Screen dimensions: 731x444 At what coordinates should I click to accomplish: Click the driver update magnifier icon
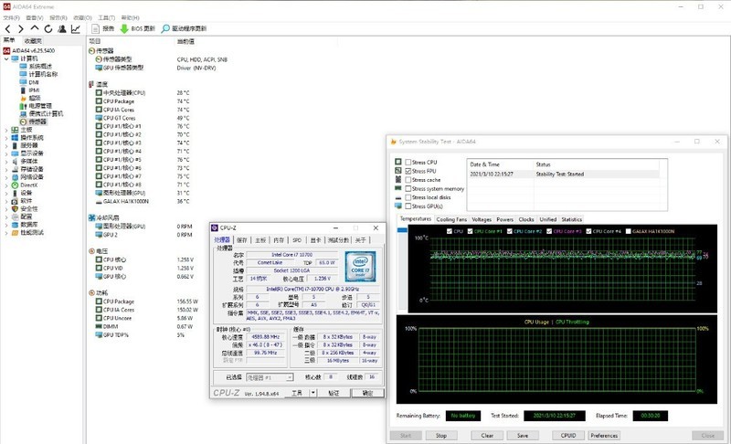[166, 29]
